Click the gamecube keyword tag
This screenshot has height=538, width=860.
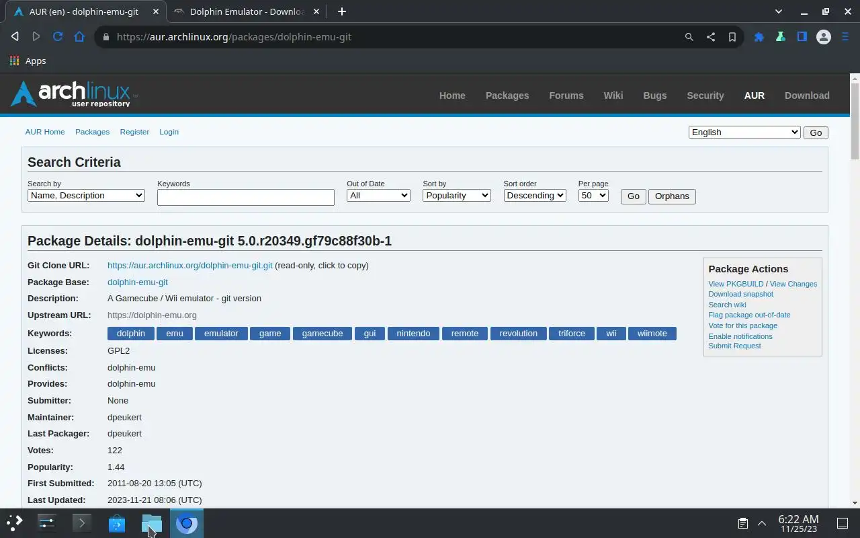click(x=322, y=334)
